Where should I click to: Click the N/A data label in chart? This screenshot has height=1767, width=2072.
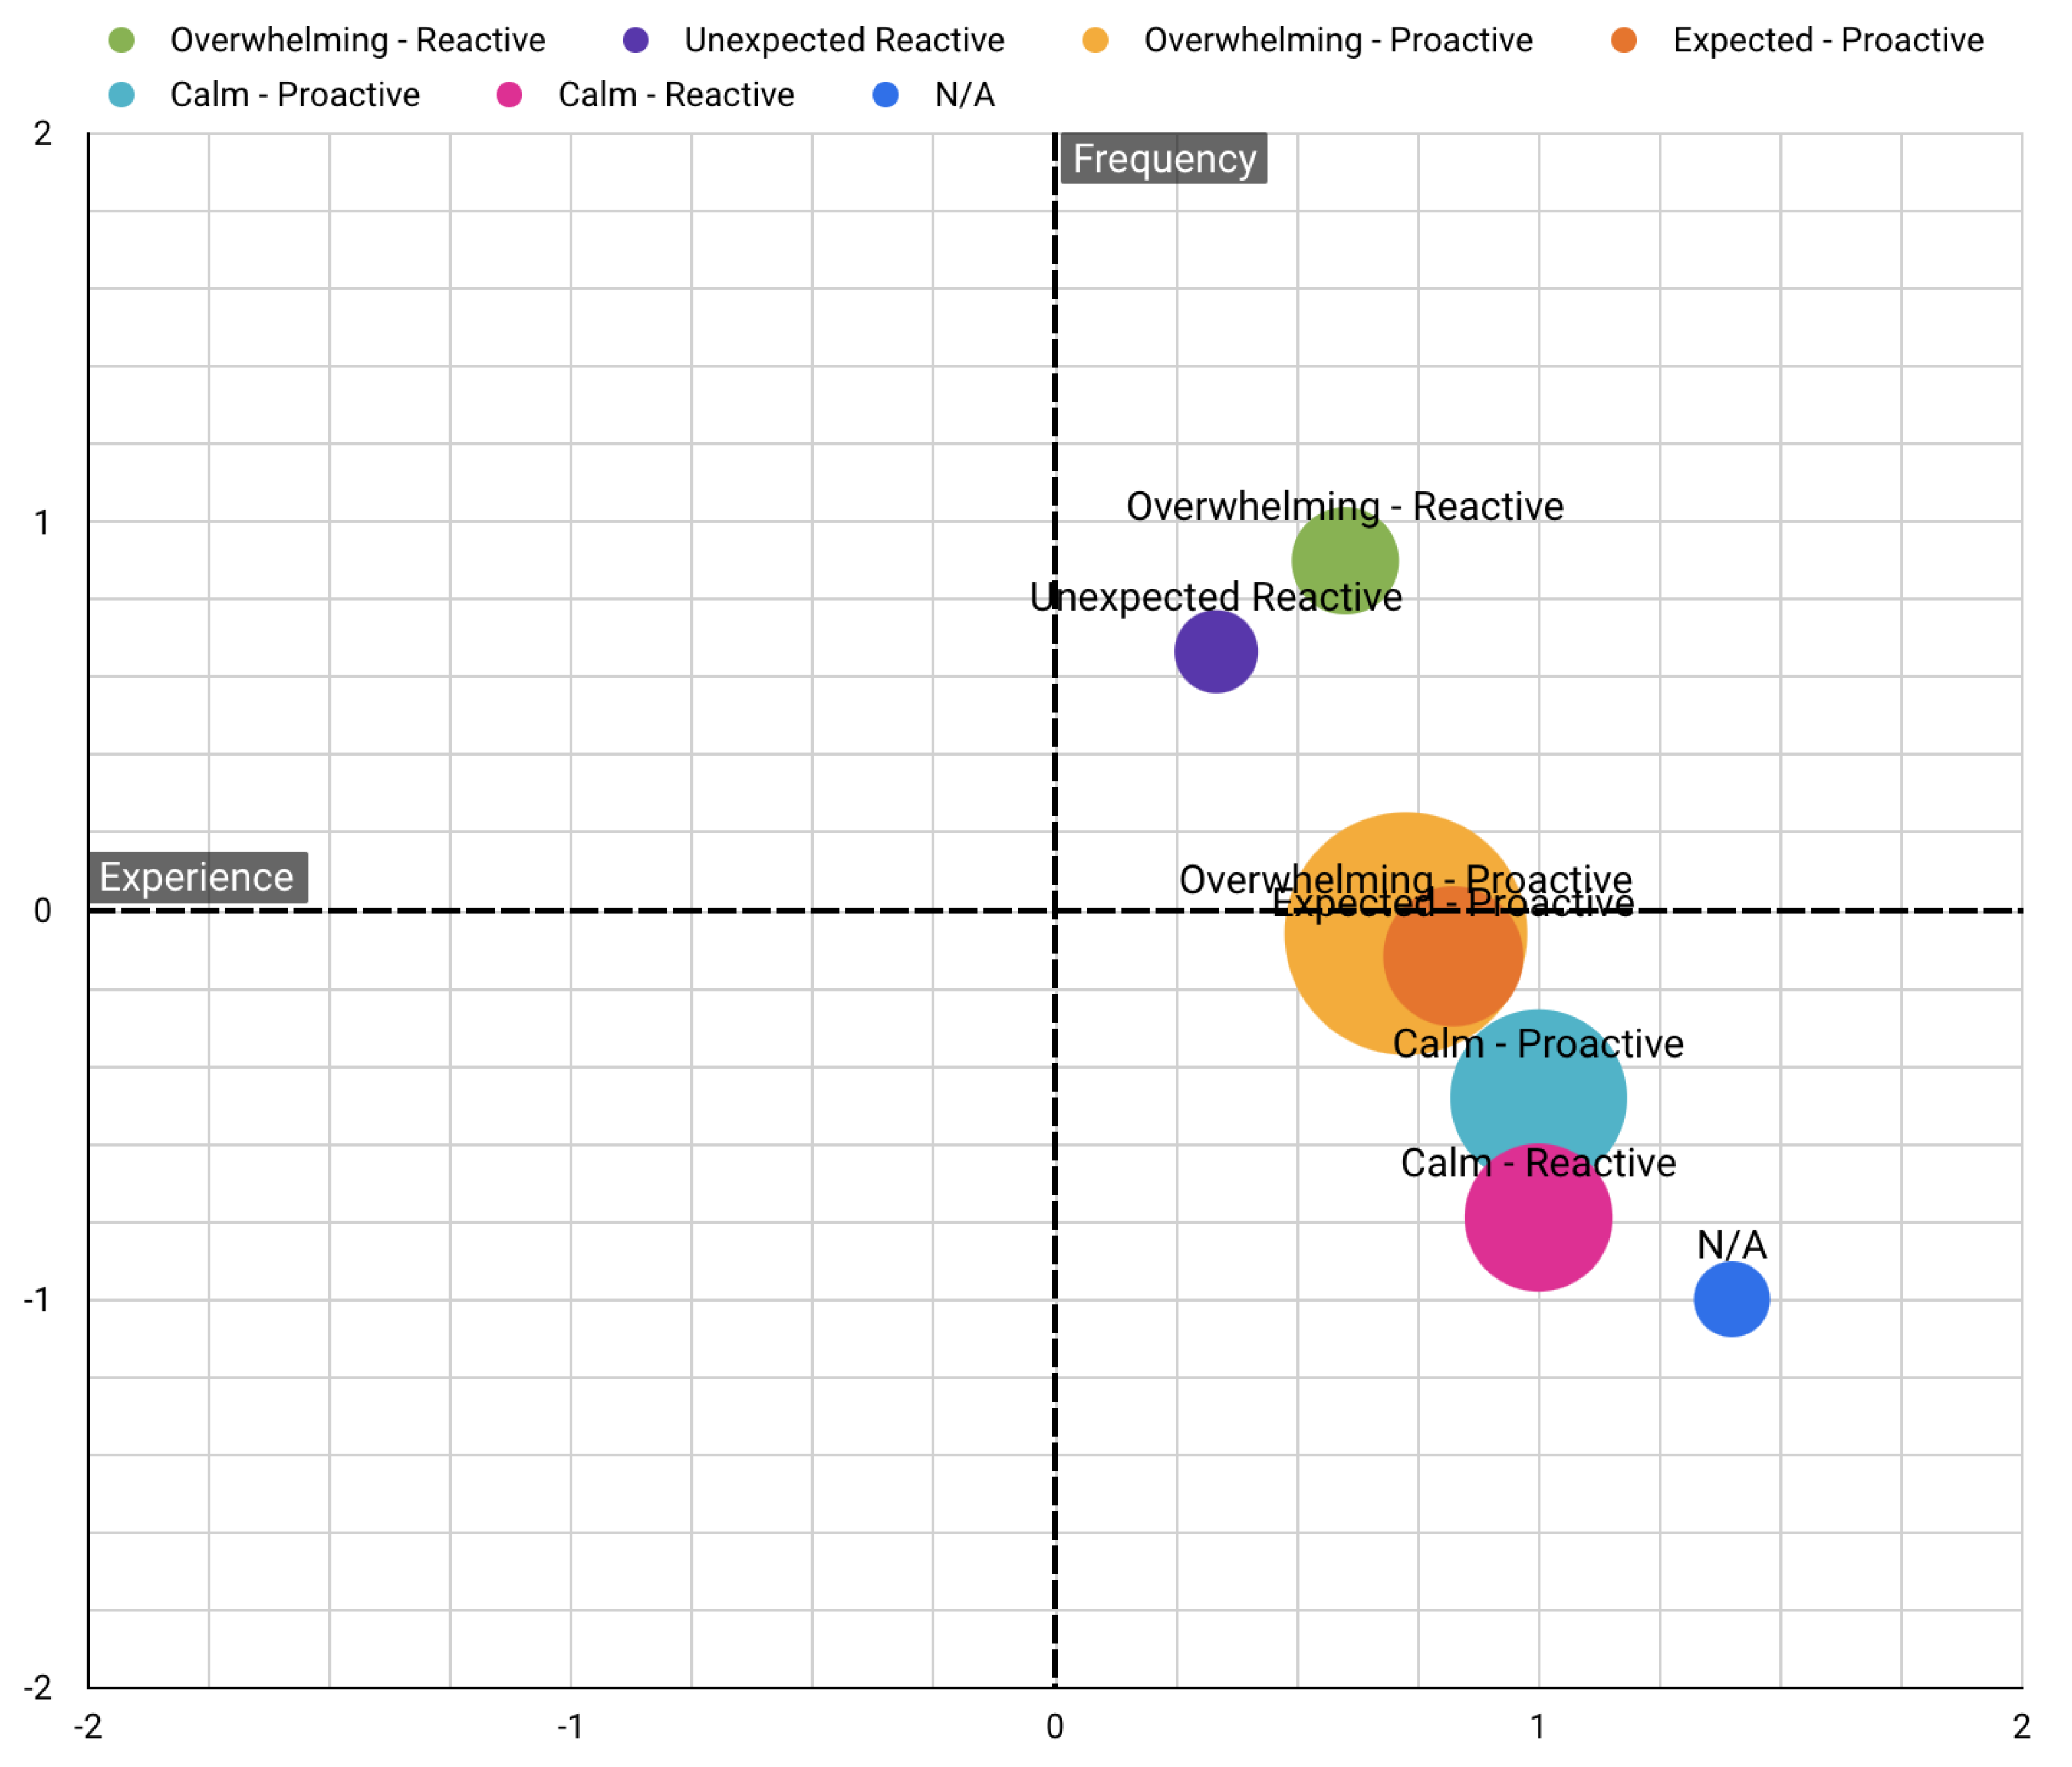point(1731,1245)
